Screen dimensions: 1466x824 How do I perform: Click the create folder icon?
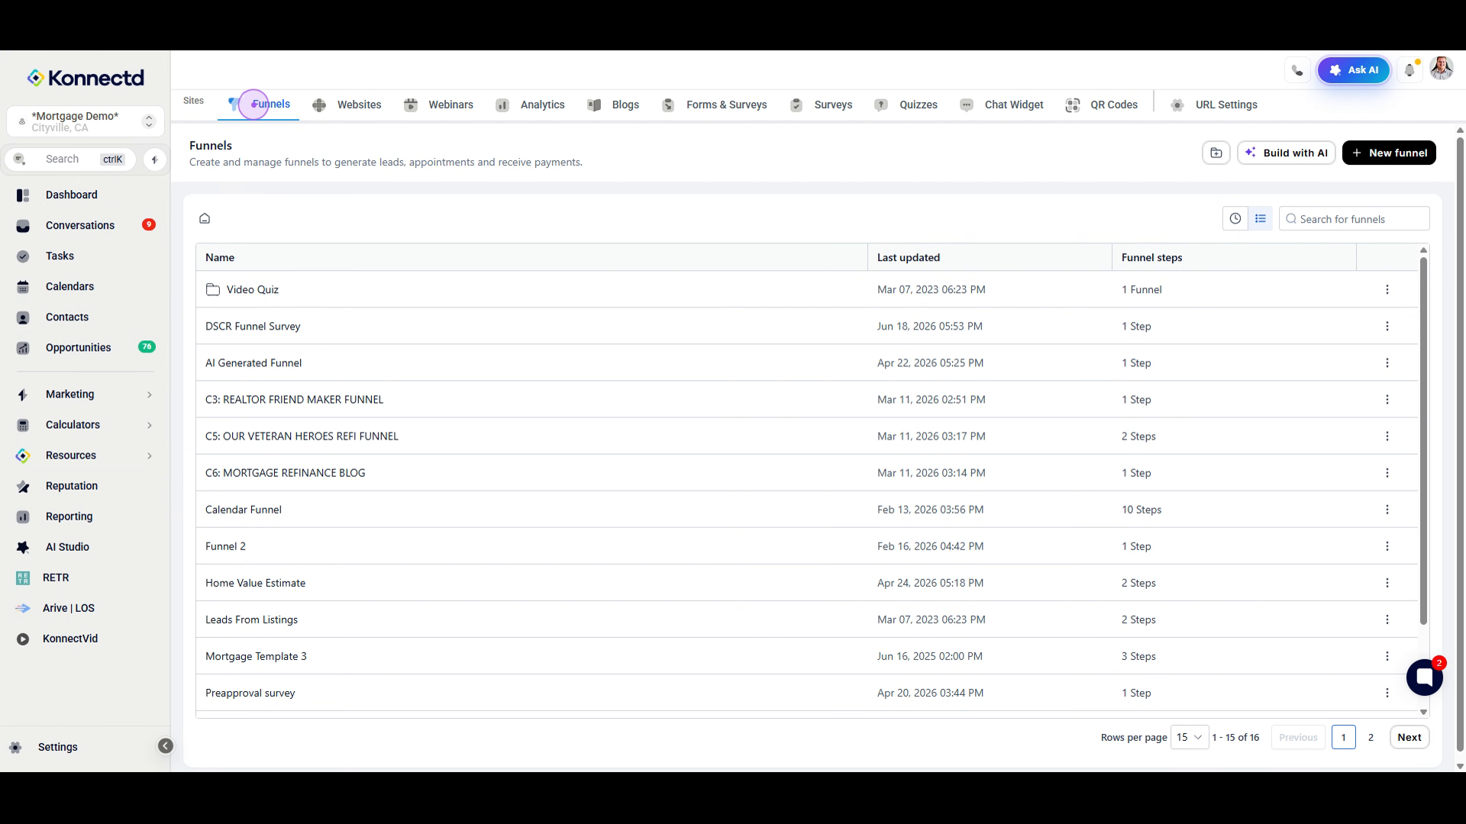point(1216,153)
